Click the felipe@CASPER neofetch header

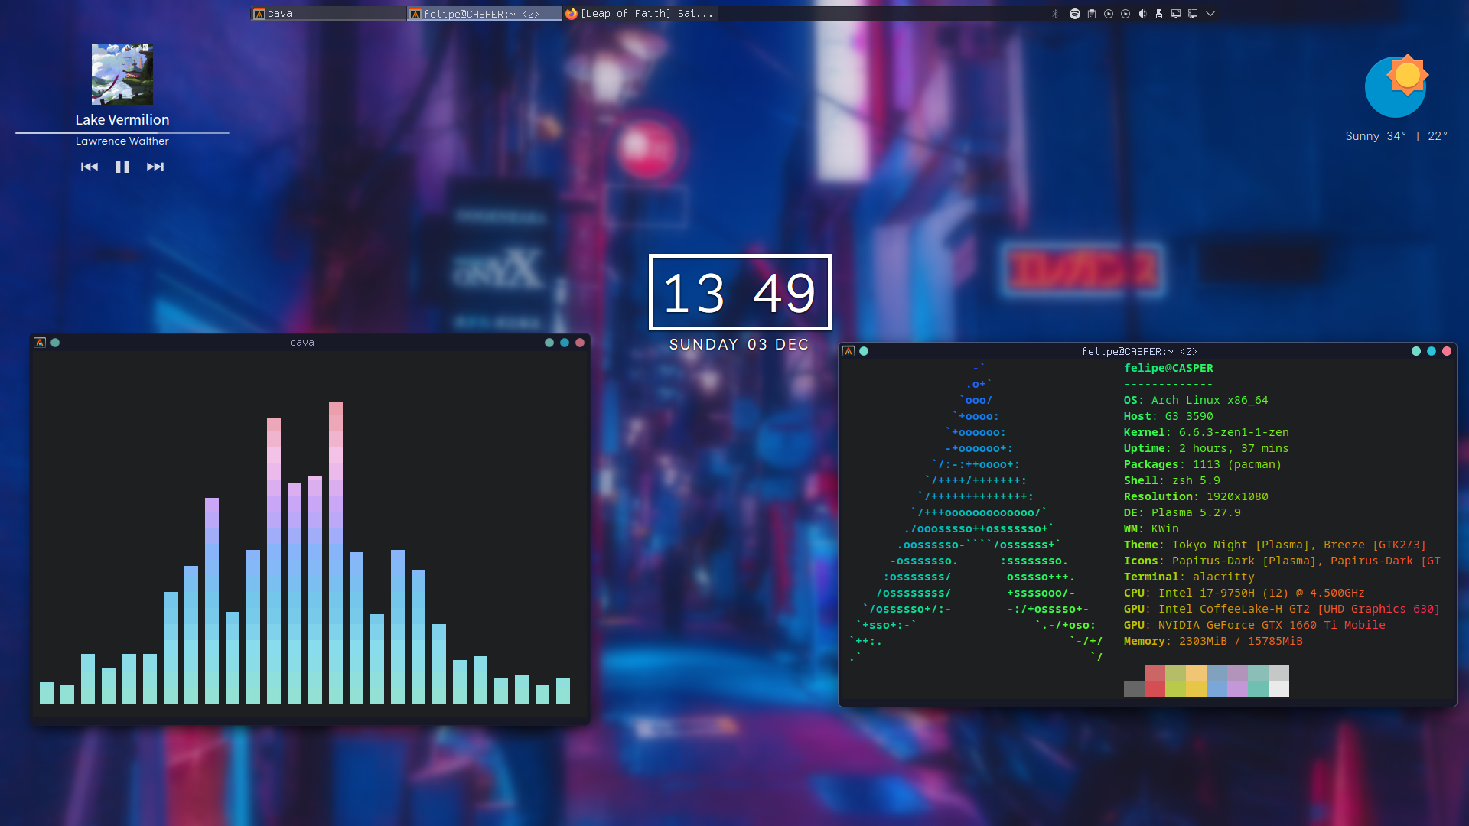click(1168, 368)
